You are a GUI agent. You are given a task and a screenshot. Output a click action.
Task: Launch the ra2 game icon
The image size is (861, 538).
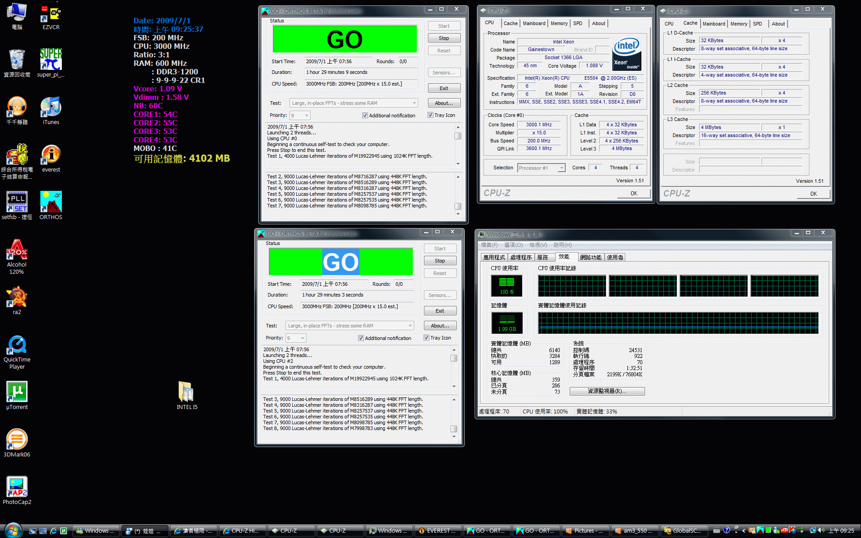(17, 300)
